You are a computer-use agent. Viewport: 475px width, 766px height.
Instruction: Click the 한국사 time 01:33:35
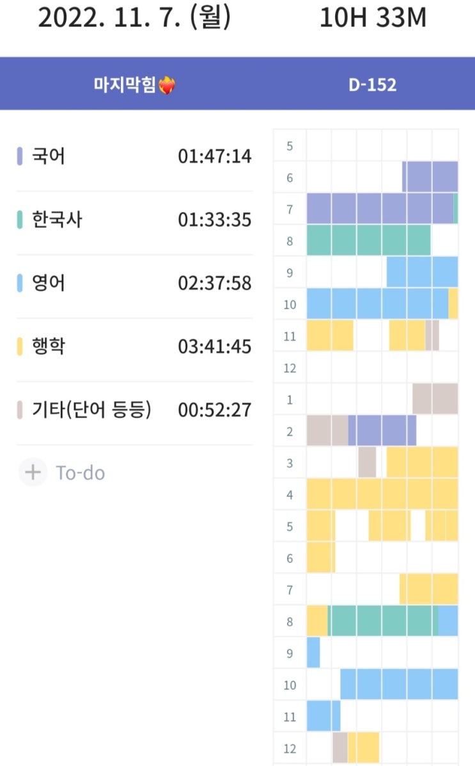point(214,220)
